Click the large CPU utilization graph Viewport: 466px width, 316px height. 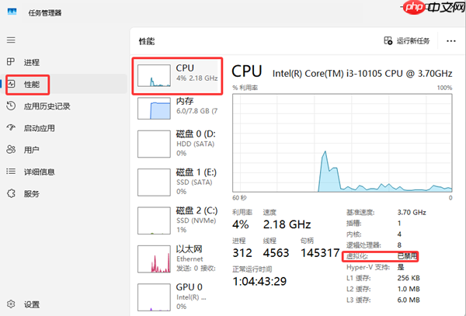[x=343, y=143]
